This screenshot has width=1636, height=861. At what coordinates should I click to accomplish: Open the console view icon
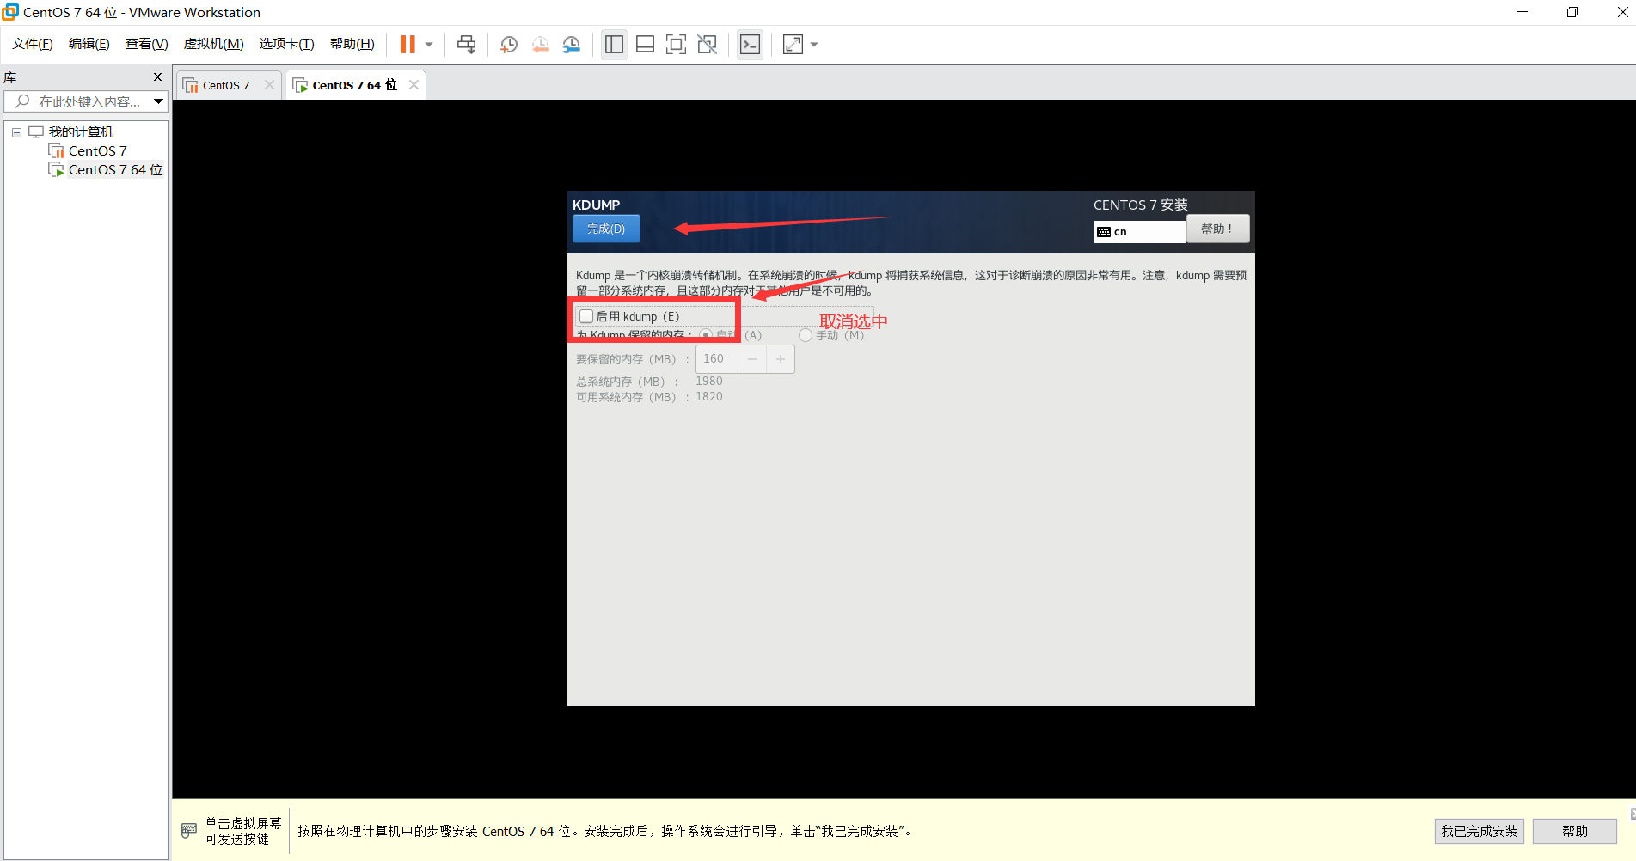click(x=750, y=44)
